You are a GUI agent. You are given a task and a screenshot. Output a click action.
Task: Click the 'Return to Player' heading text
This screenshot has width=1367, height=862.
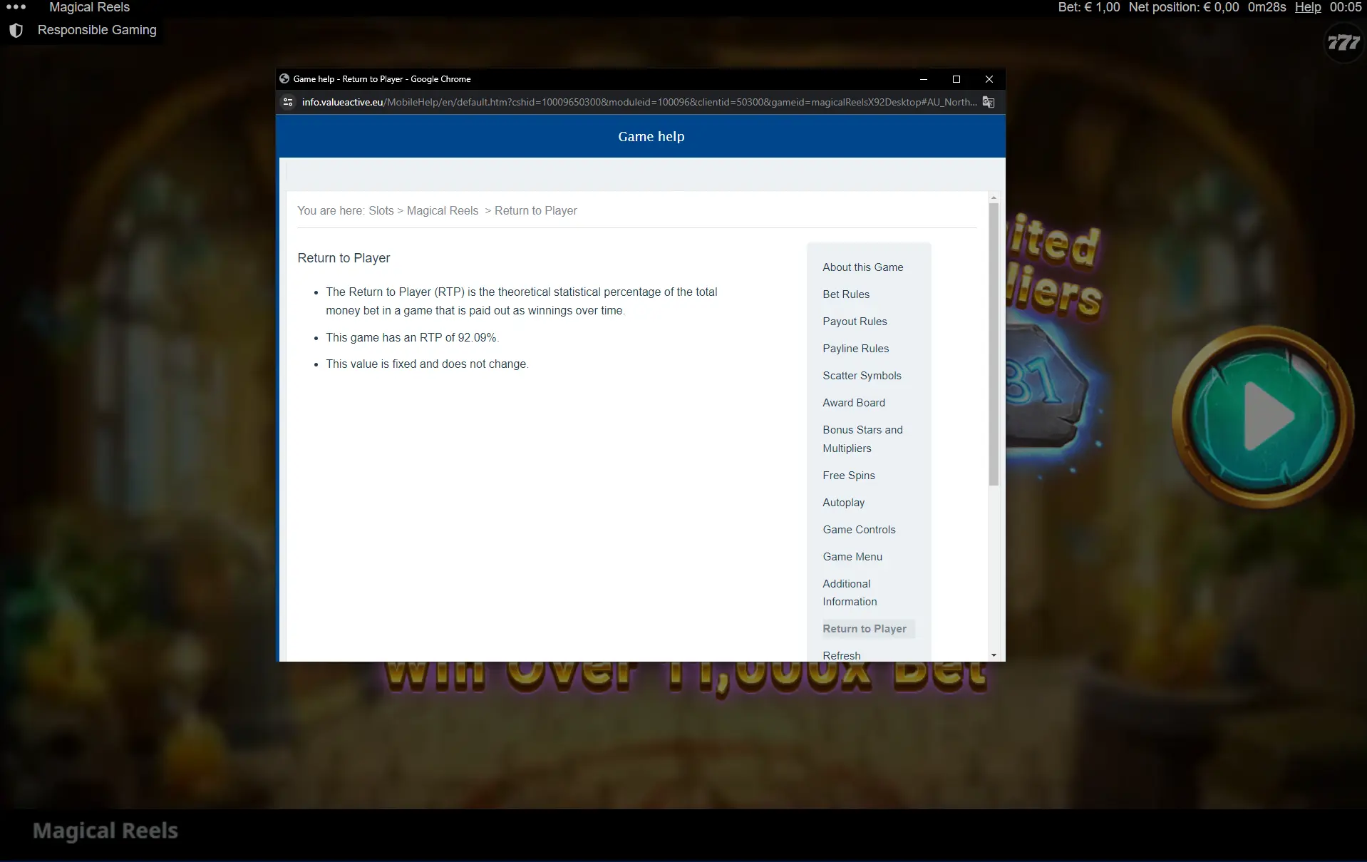coord(344,258)
